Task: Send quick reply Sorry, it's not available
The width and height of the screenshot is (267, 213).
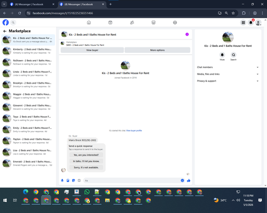Action: click(x=86, y=167)
